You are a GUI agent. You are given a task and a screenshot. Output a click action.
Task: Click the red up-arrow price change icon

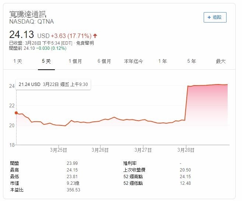(x=95, y=36)
